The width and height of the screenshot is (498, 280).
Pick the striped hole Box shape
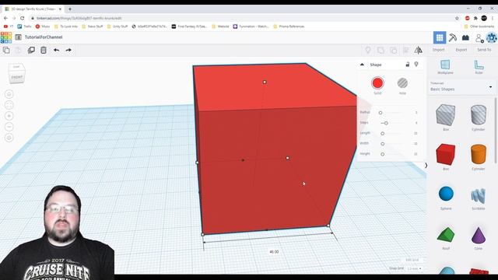[x=446, y=115]
